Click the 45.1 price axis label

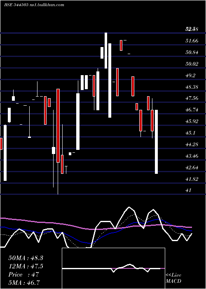(x=190, y=133)
